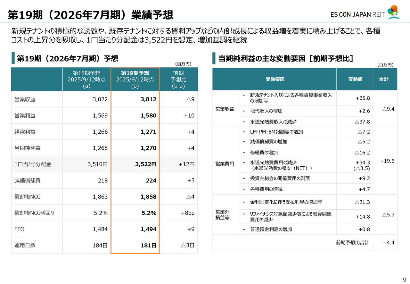Click column header 第19期予想 2025/9/12時点 (b)
Viewport: 410px width, 284px height.
pos(135,79)
